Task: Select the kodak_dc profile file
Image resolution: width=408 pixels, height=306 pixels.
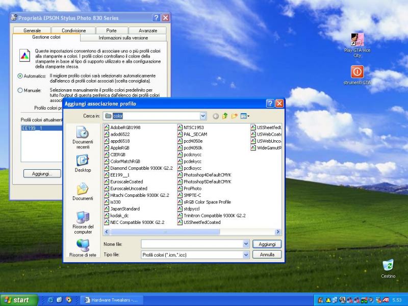Action: [116, 215]
